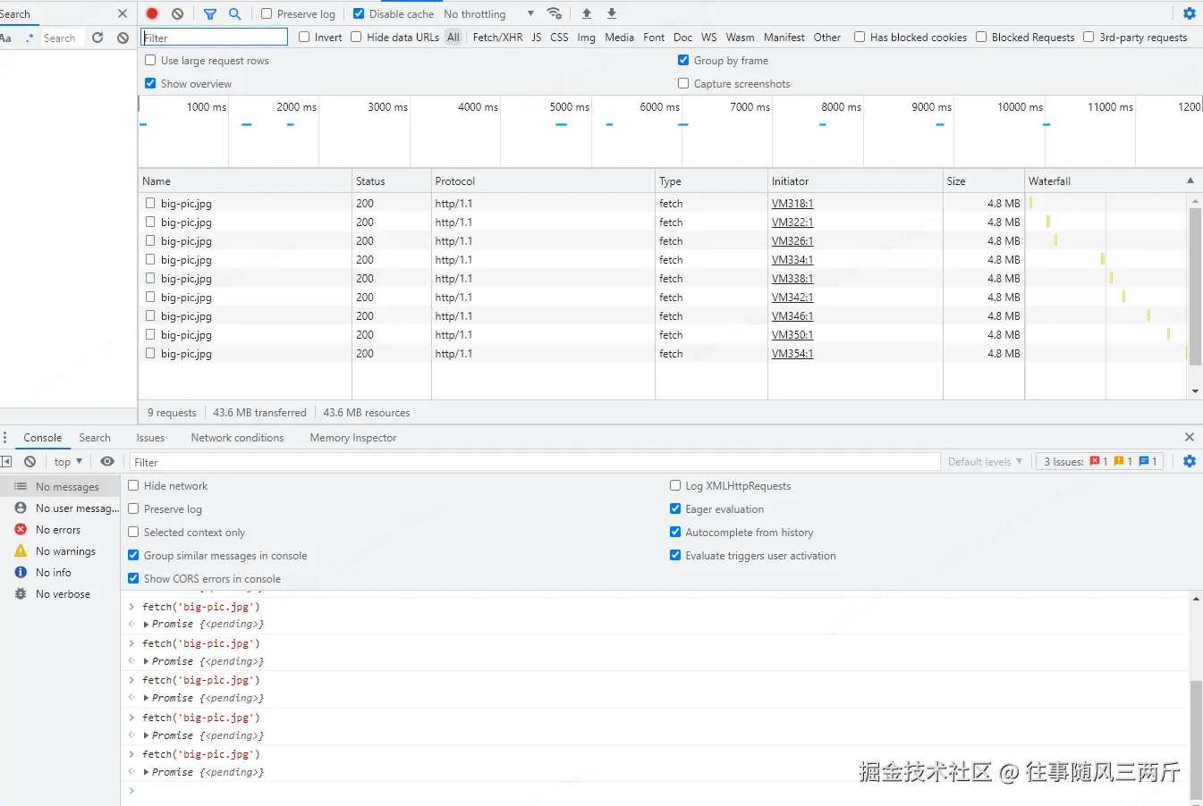The image size is (1203, 806).
Task: Open drawer three-dot menu
Action: pos(5,438)
